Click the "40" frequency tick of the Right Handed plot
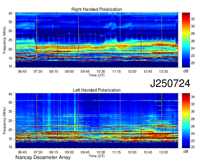198x161 pixels. click(x=10, y=13)
